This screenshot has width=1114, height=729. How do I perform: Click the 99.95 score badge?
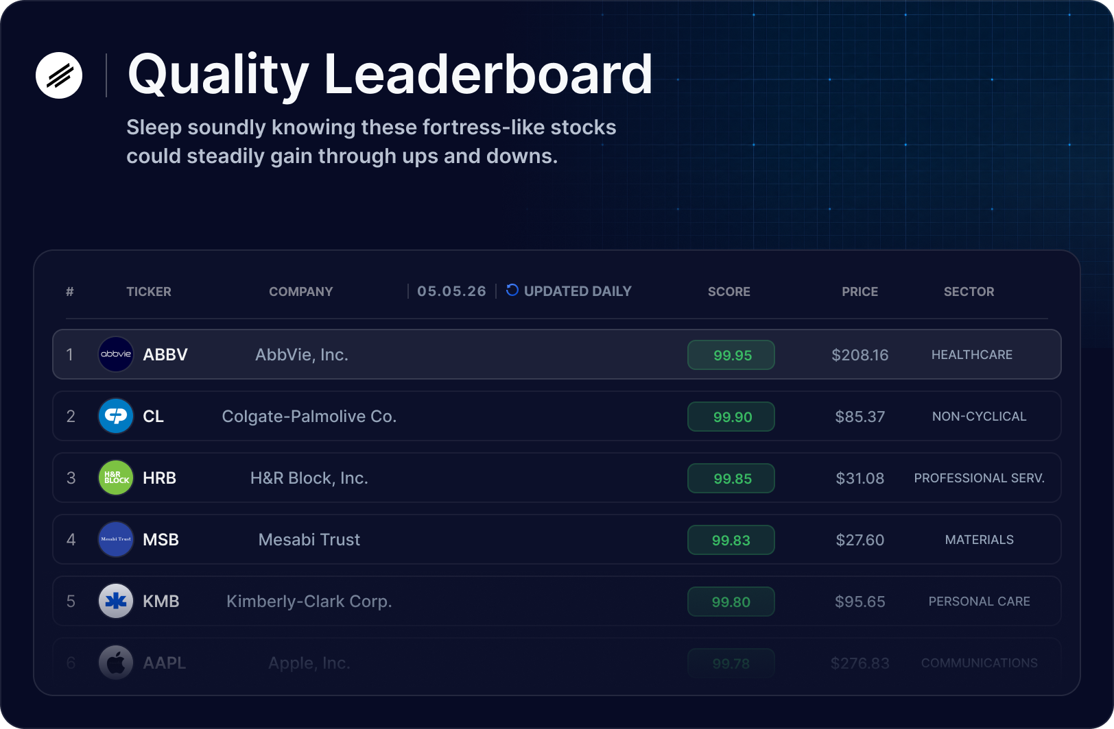731,355
